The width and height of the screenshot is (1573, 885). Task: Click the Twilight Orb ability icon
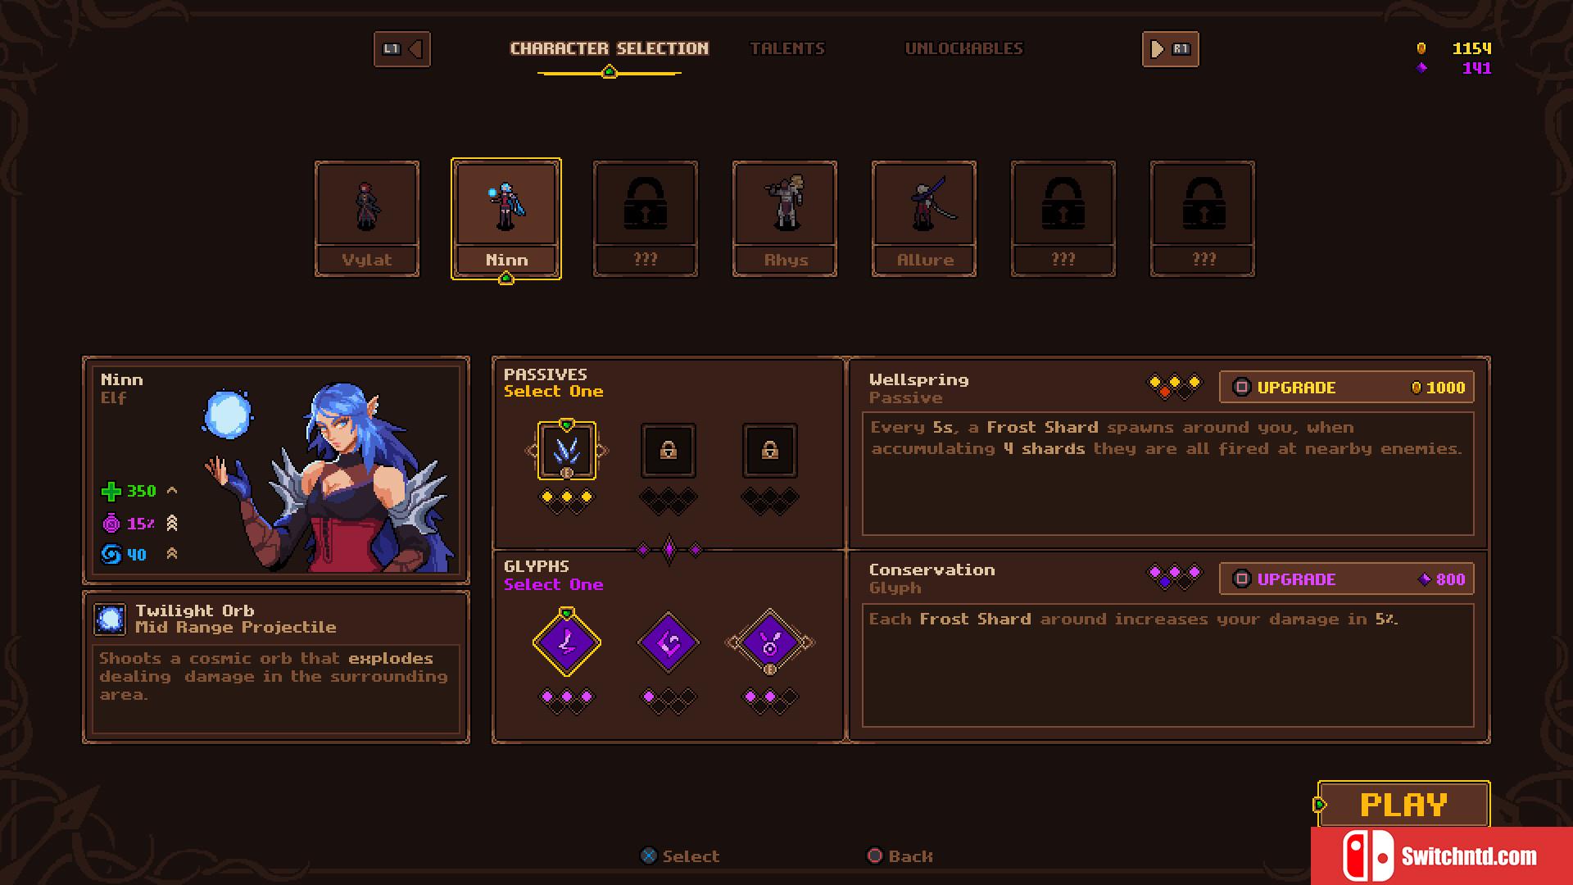(x=110, y=619)
